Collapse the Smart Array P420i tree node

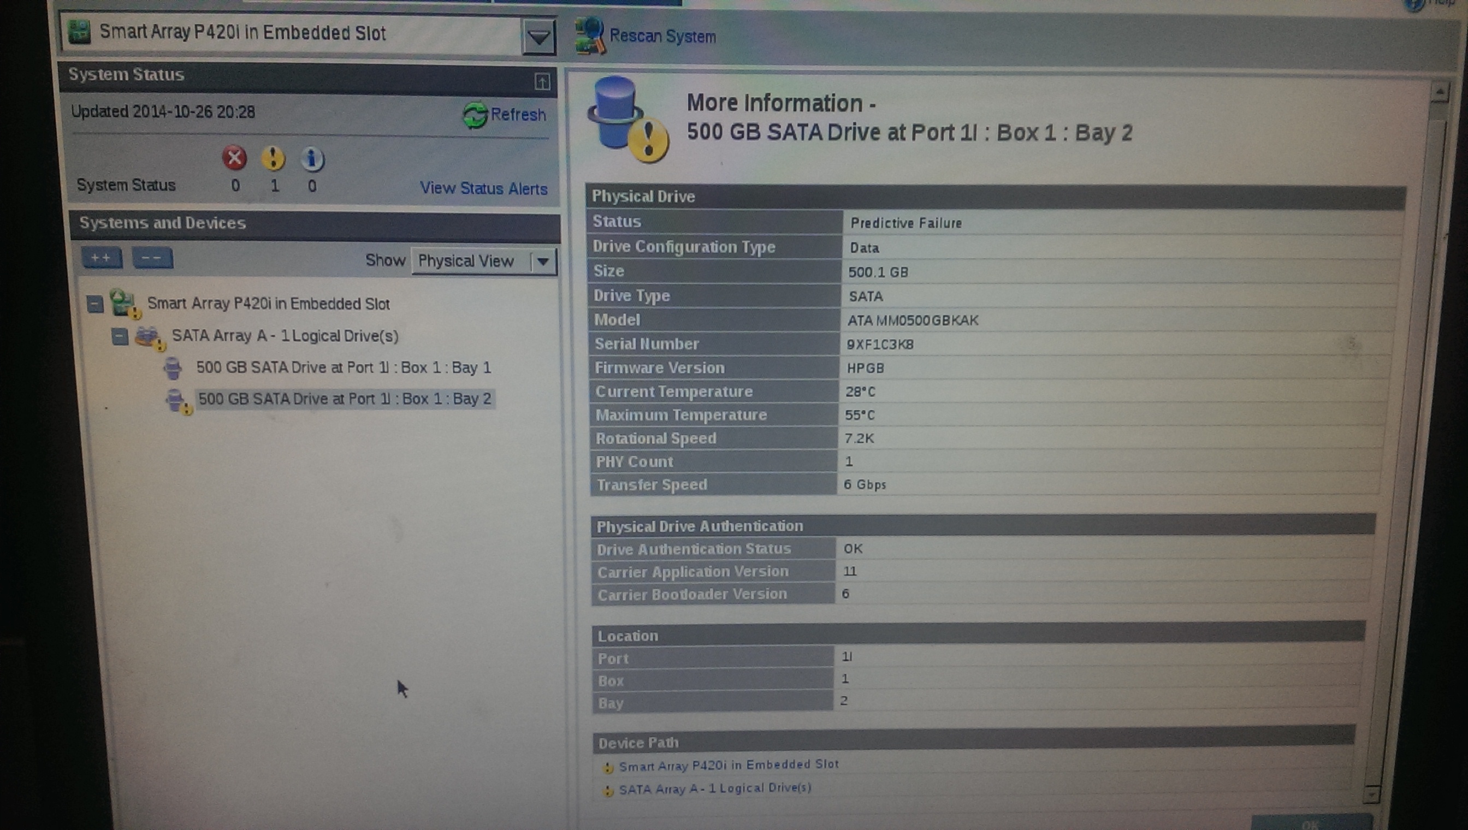(x=95, y=304)
